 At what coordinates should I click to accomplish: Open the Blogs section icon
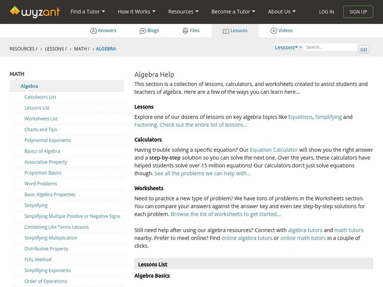pyautogui.click(x=143, y=31)
